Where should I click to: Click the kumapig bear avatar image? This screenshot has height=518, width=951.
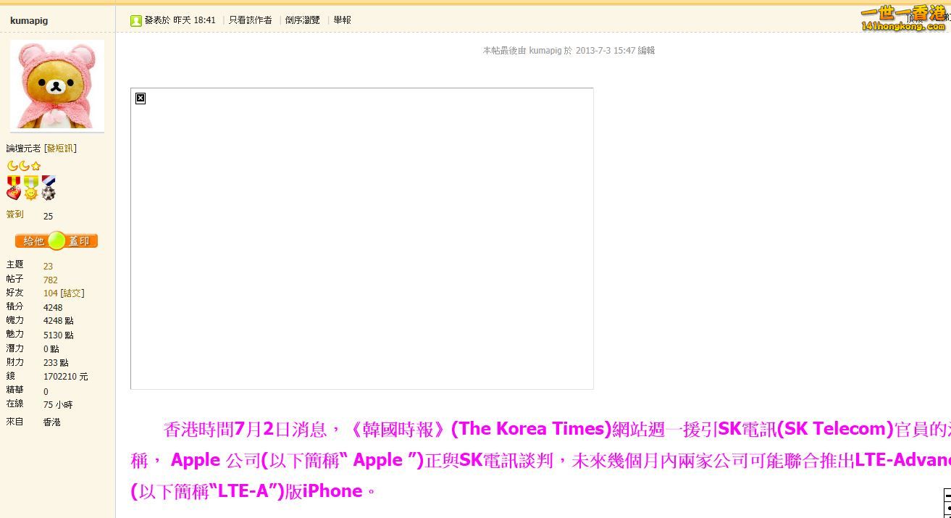click(x=56, y=85)
